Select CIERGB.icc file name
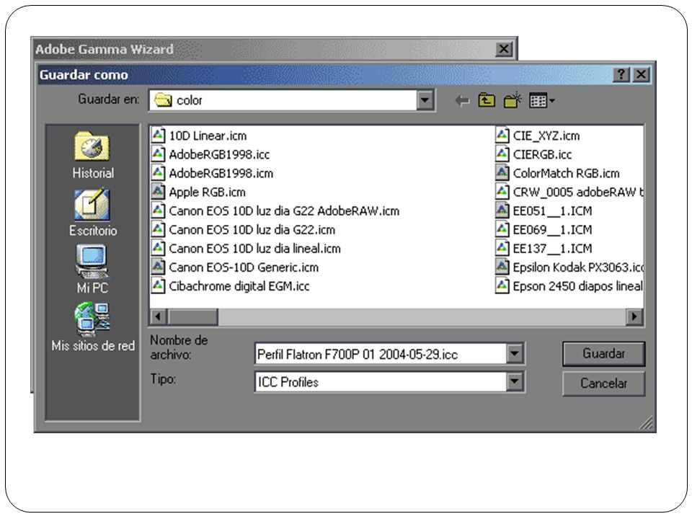Image resolution: width=692 pixels, height=519 pixels. coord(542,154)
